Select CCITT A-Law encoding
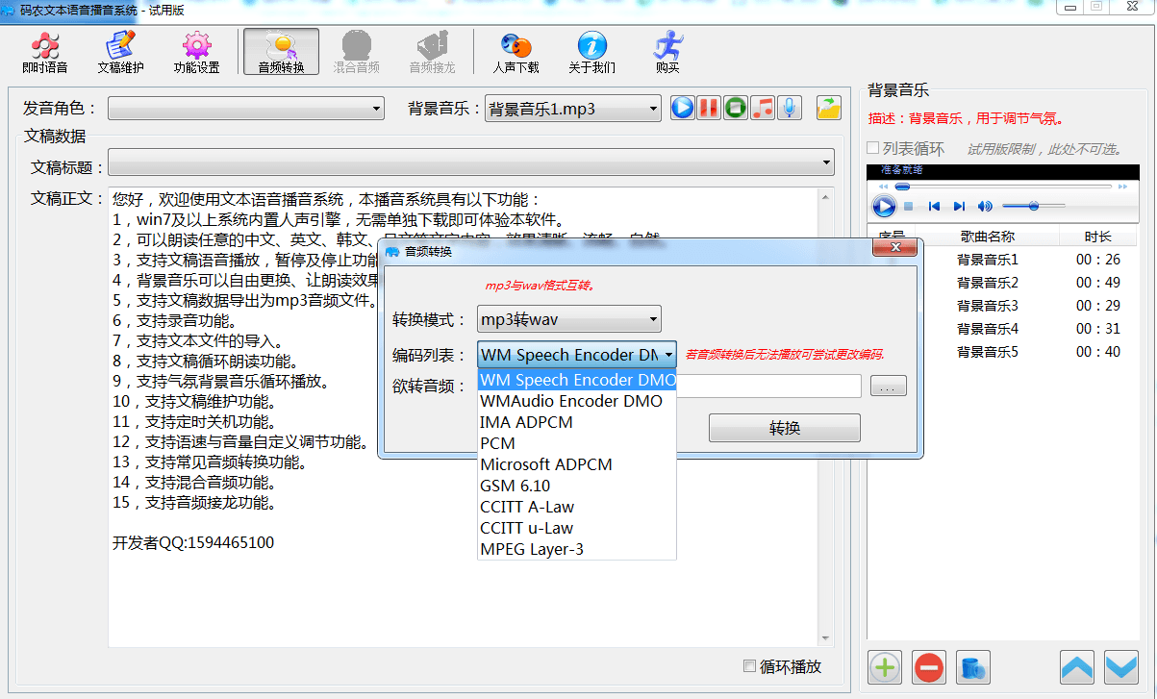 pos(577,507)
